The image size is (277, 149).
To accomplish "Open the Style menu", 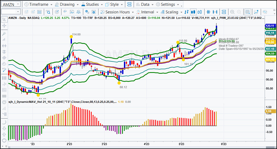I will coord(112,4).
